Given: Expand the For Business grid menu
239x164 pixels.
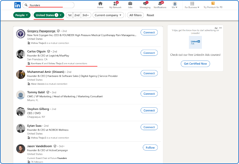Looking at the screenshot, I should [192, 5].
